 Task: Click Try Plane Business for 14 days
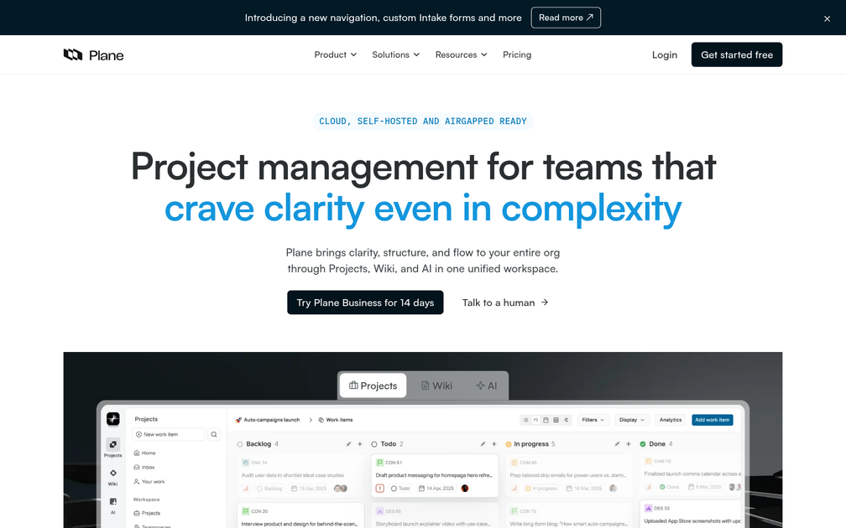[365, 303]
